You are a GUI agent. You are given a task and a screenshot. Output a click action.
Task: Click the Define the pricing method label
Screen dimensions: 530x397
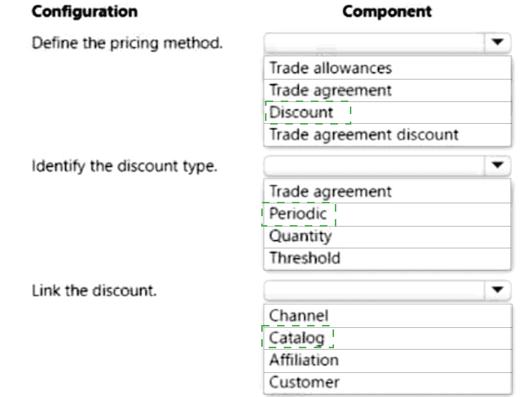point(127,42)
